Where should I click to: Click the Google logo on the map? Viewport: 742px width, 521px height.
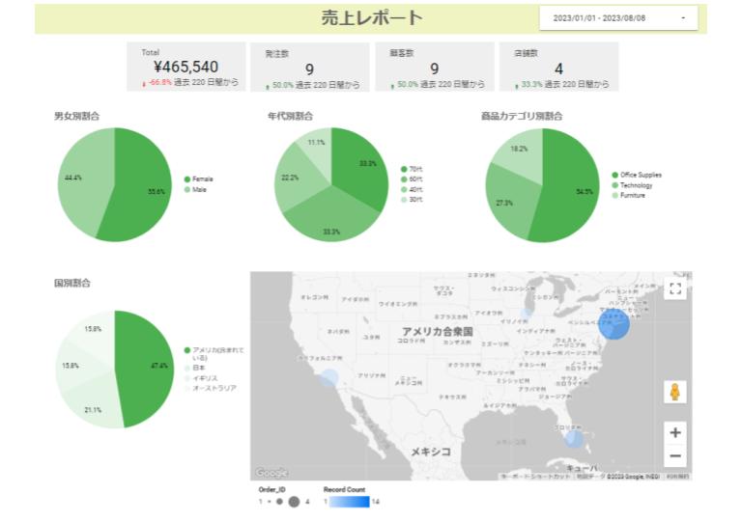[271, 473]
